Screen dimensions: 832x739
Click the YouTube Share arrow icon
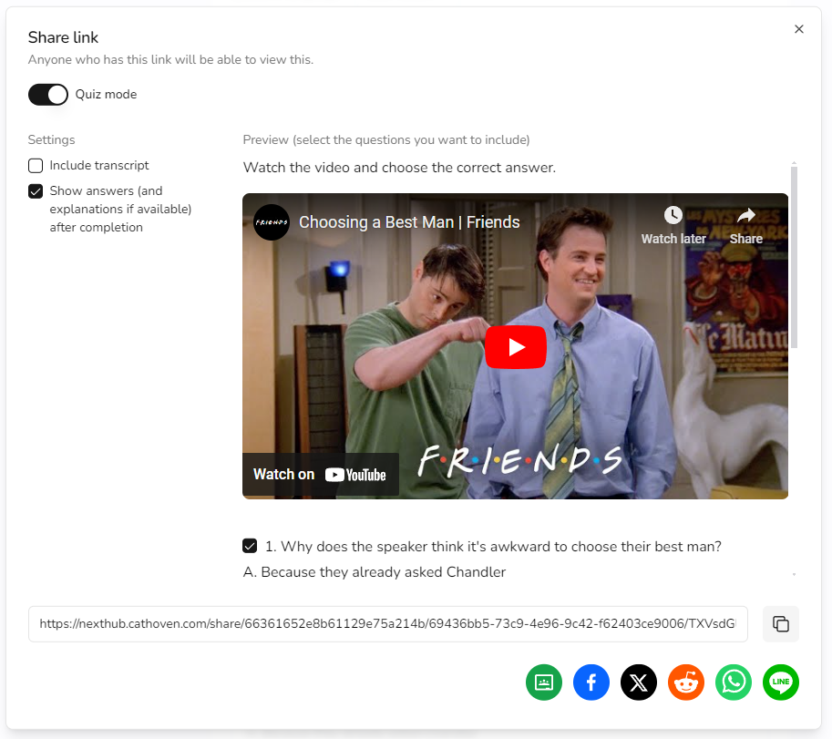click(746, 216)
